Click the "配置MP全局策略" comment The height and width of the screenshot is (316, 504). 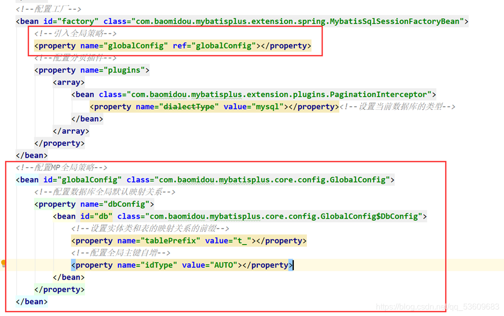coord(61,168)
